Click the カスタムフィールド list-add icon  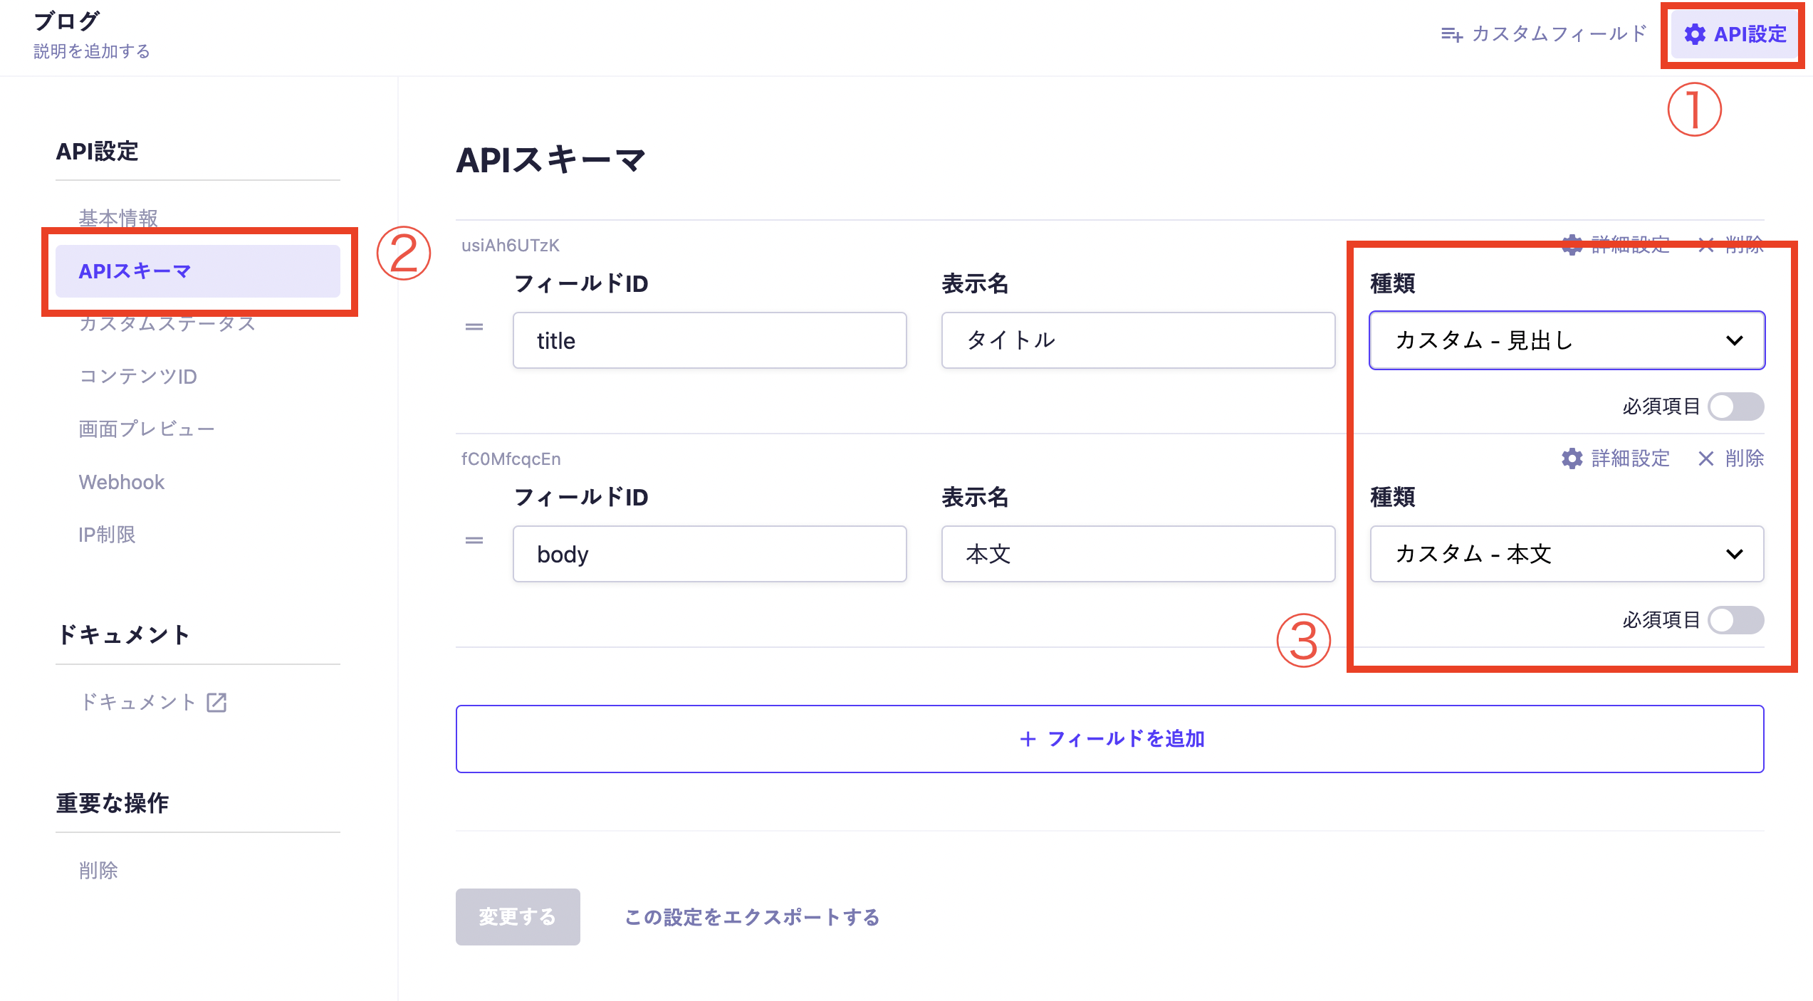point(1451,34)
